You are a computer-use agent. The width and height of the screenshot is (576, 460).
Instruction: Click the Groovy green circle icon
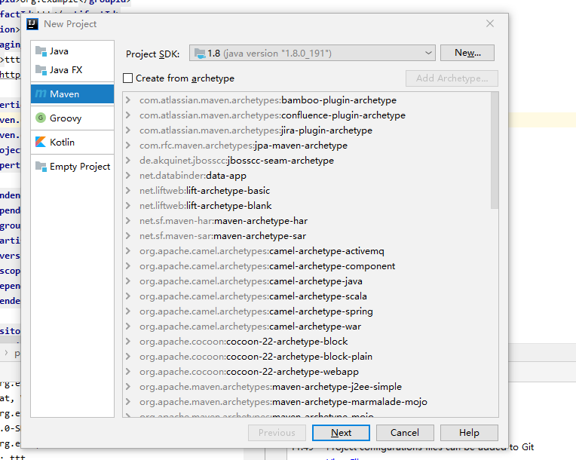[x=41, y=118]
